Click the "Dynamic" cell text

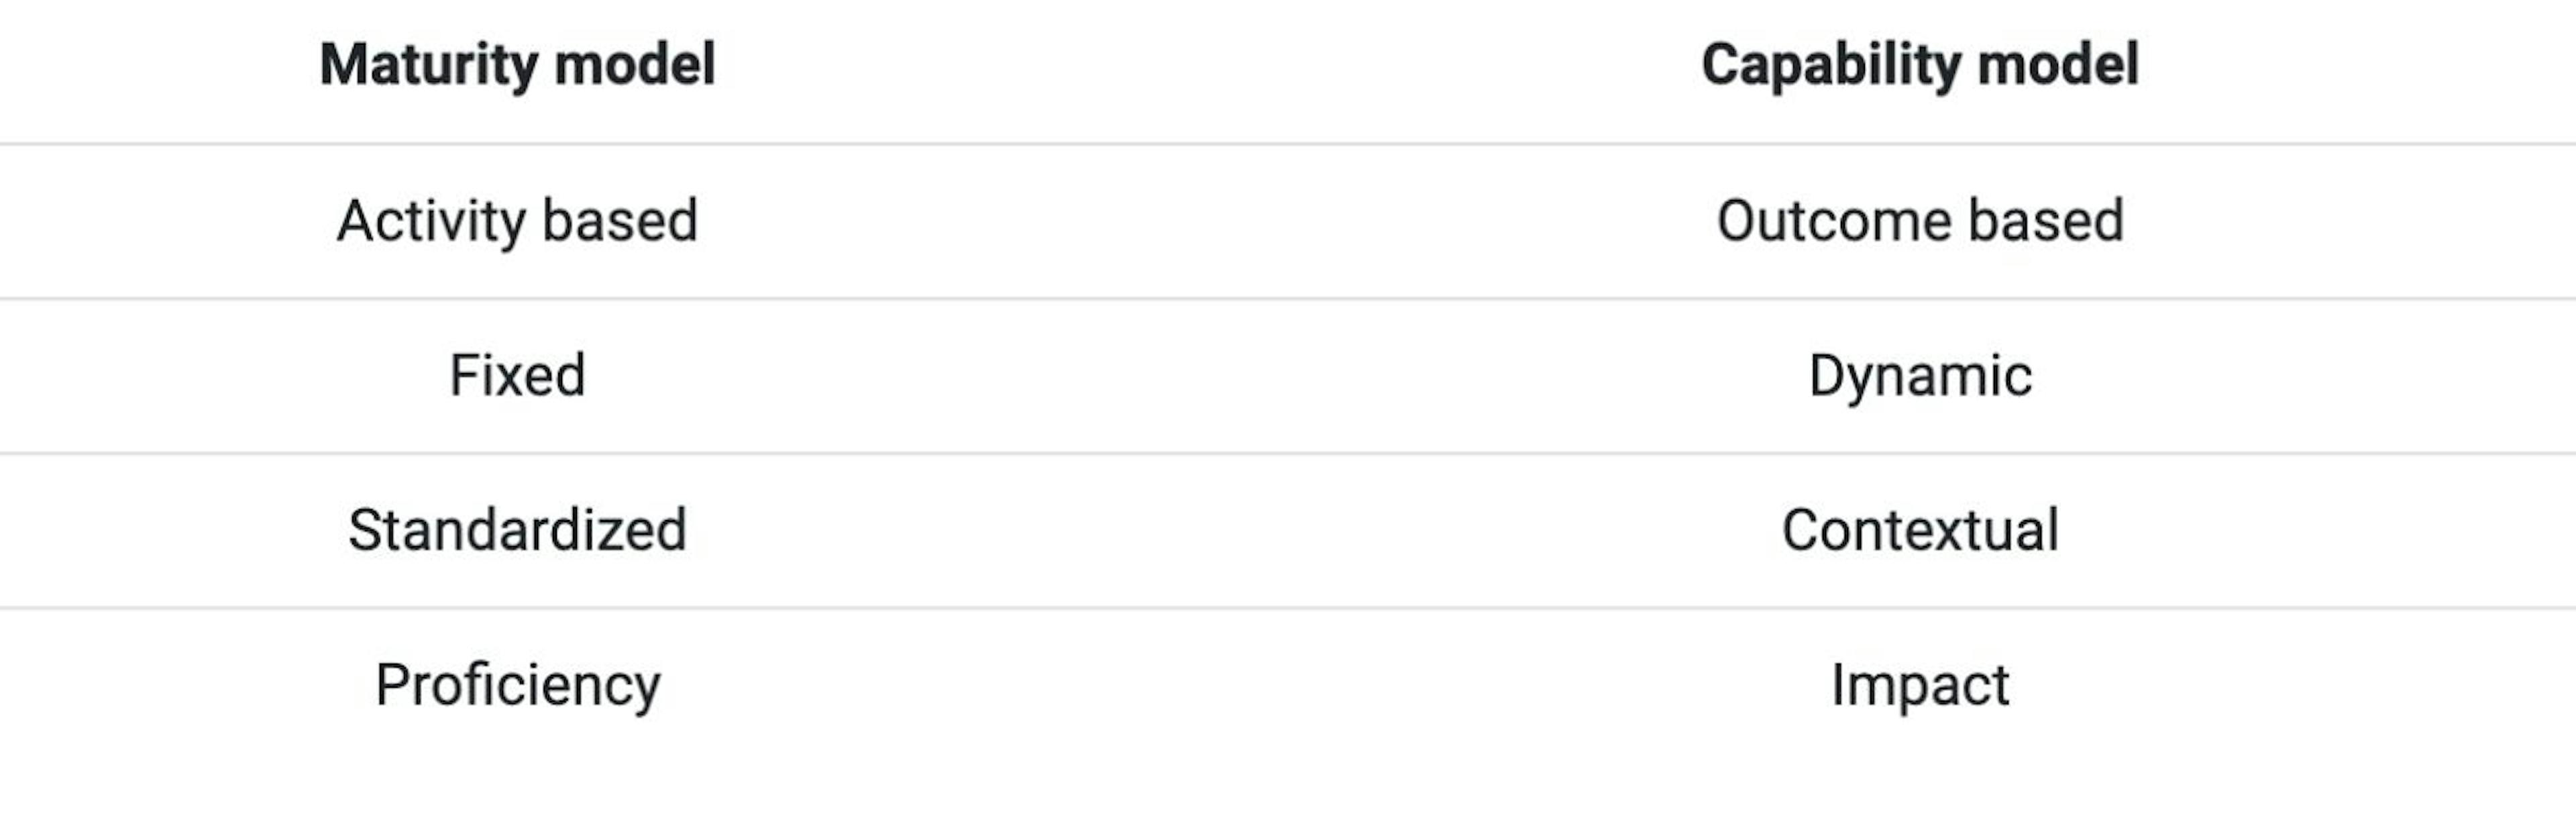(1919, 376)
